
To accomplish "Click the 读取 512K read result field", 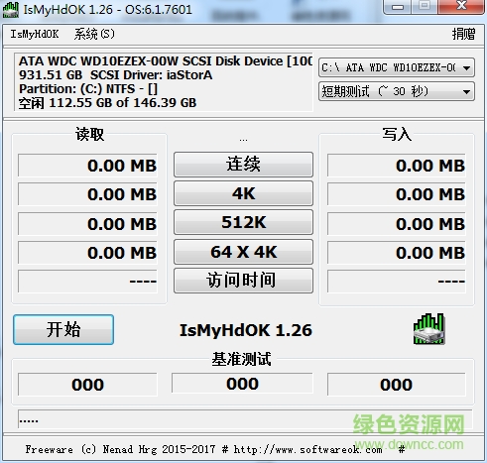I will click(x=87, y=224).
